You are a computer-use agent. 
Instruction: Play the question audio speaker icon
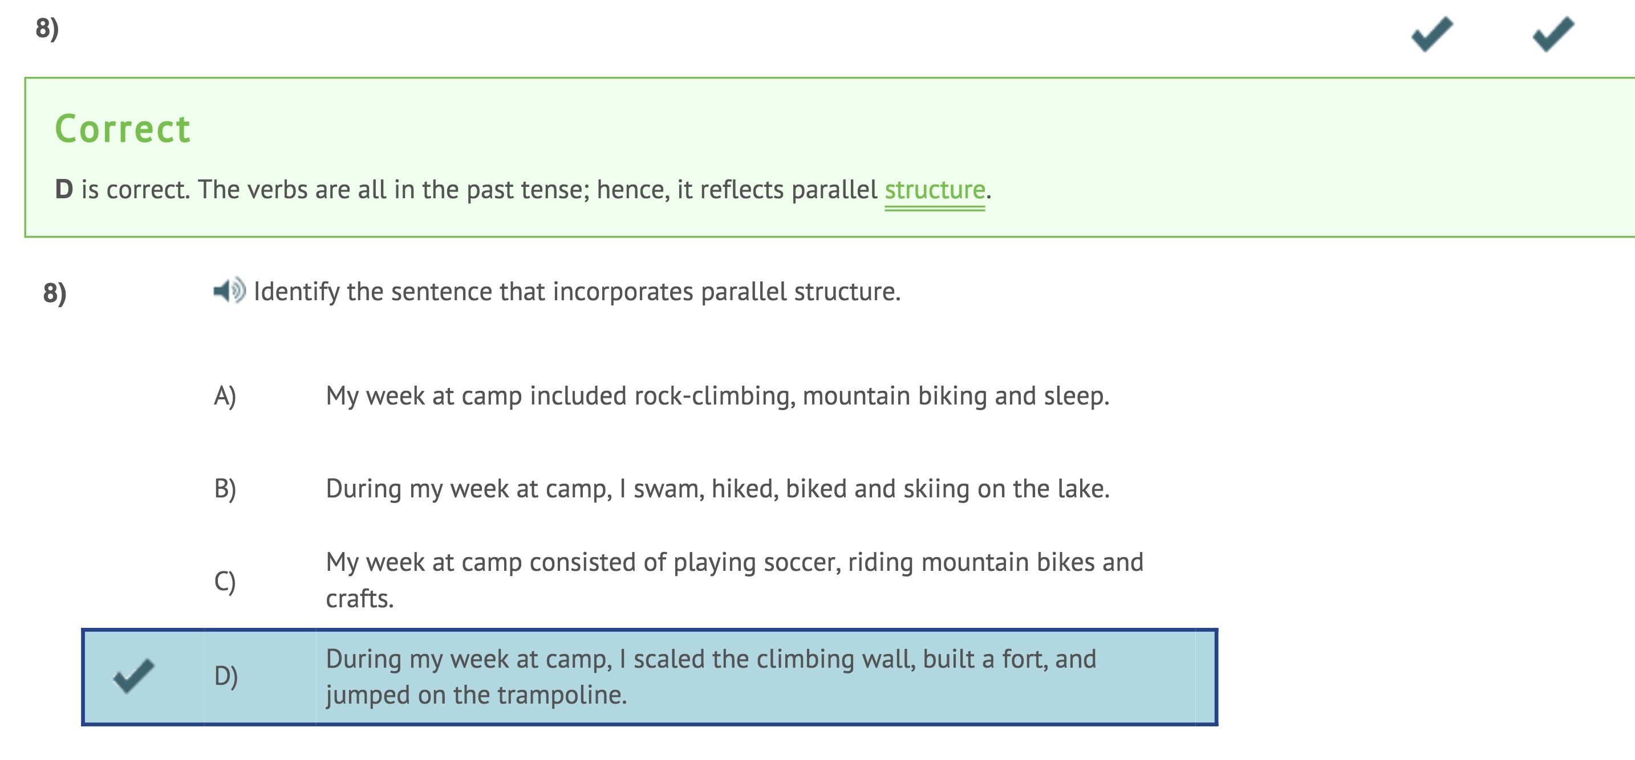229,291
